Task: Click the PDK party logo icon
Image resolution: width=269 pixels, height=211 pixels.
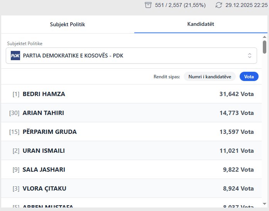Action: (x=15, y=56)
